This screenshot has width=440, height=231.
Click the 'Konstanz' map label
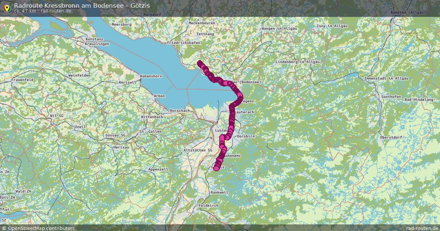point(95,39)
